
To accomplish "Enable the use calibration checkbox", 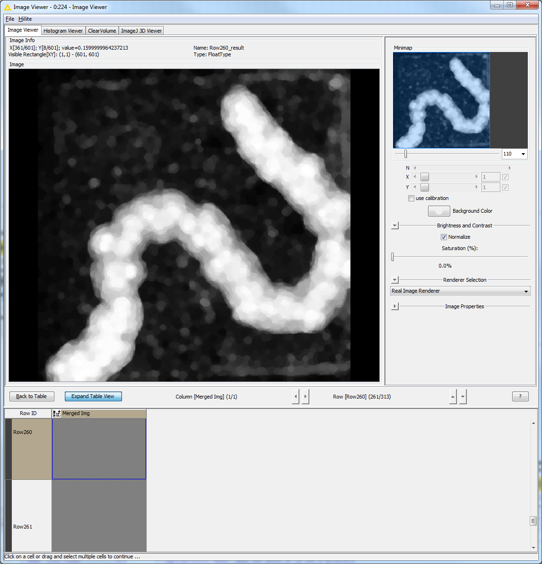I will tap(411, 199).
